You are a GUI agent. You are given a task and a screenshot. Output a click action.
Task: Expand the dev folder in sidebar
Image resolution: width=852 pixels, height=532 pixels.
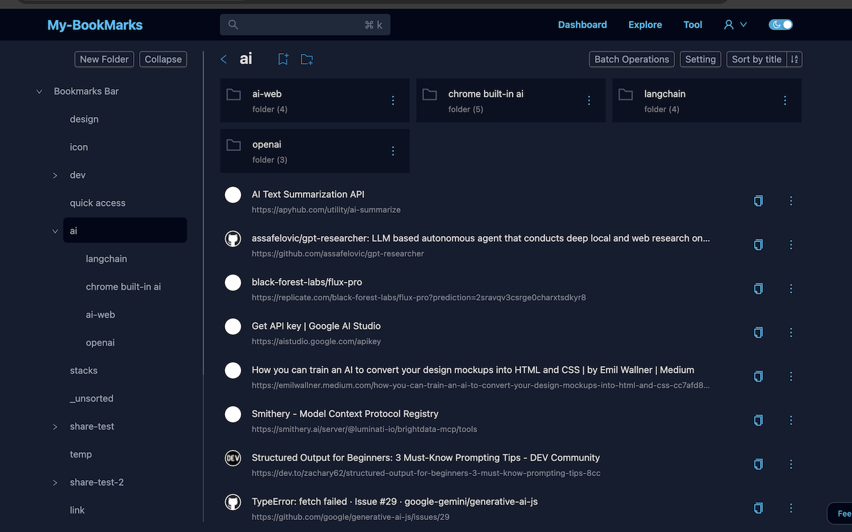(55, 176)
